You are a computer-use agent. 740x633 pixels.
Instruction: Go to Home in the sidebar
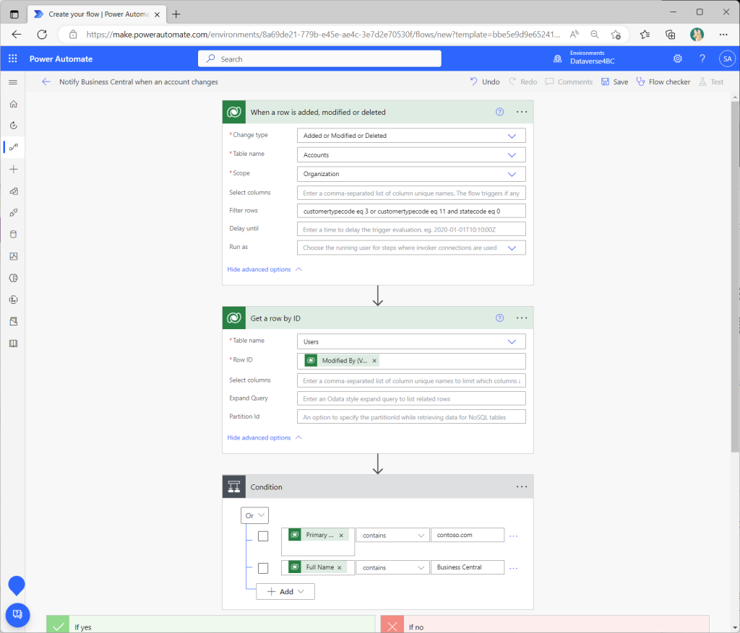(x=14, y=104)
